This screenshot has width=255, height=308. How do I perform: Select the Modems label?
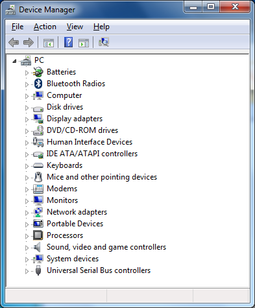tap(62, 189)
